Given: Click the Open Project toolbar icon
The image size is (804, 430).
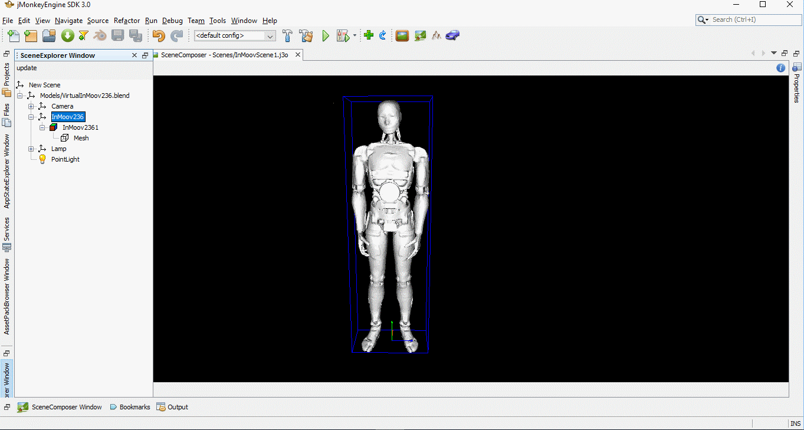Looking at the screenshot, I should pos(49,36).
